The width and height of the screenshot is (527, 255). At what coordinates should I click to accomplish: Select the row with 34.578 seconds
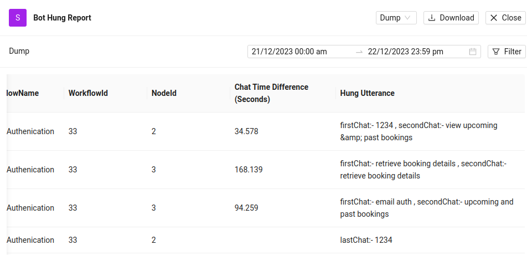click(x=246, y=131)
